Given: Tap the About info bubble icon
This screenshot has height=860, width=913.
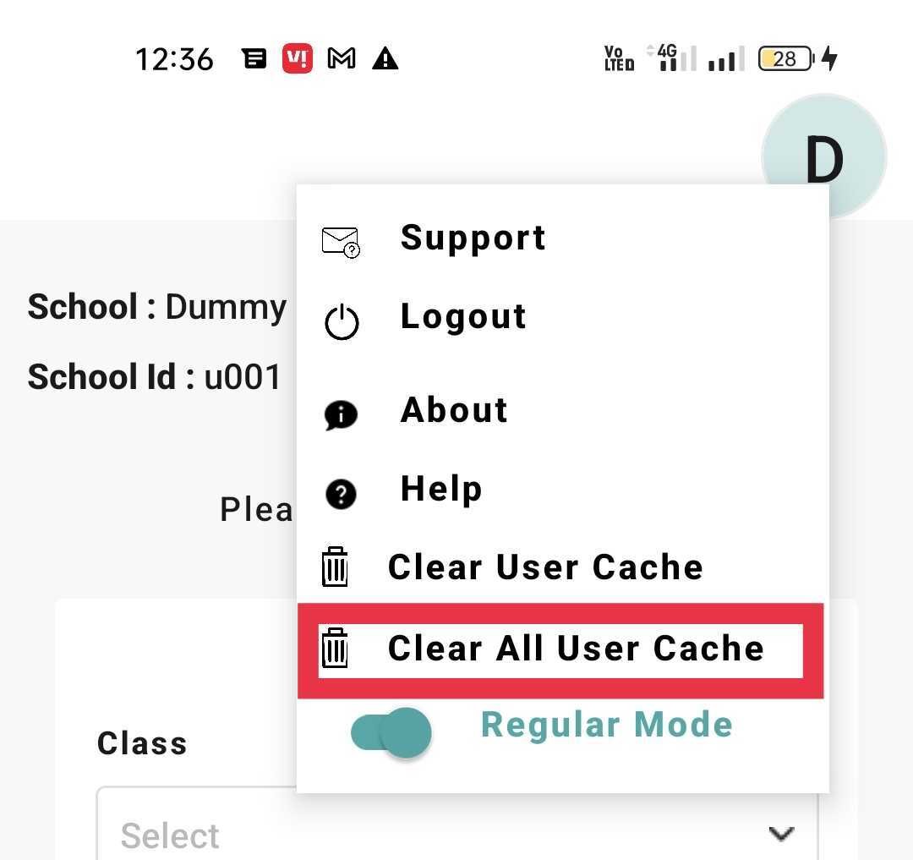Looking at the screenshot, I should [x=341, y=415].
